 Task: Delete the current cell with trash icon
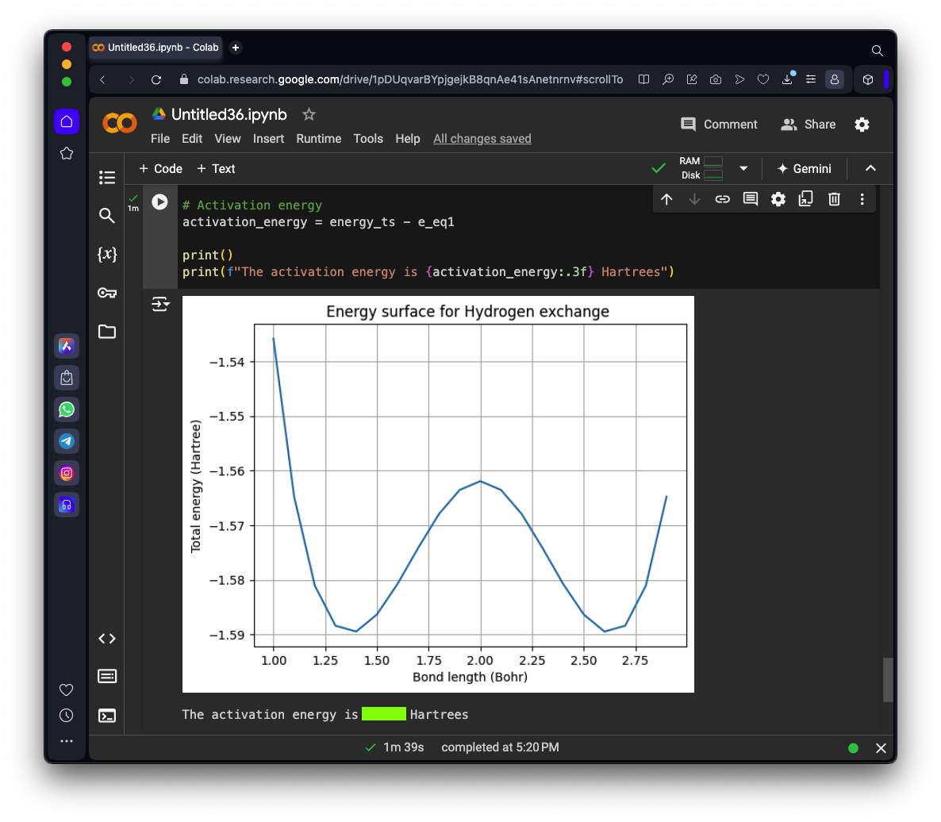[834, 199]
